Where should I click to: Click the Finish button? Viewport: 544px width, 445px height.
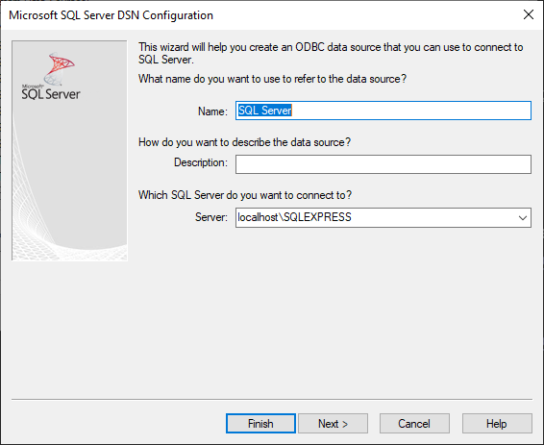coord(260,423)
